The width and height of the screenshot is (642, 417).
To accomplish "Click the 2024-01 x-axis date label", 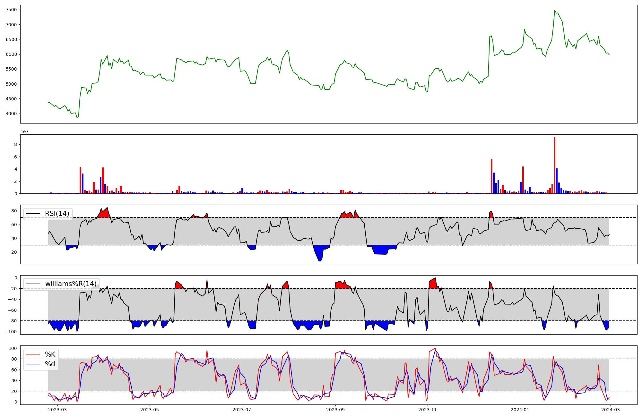I will pyautogui.click(x=520, y=409).
